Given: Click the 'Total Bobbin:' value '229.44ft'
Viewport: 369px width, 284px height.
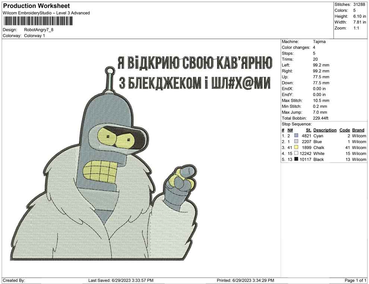Looking at the screenshot, I should pyautogui.click(x=321, y=118).
